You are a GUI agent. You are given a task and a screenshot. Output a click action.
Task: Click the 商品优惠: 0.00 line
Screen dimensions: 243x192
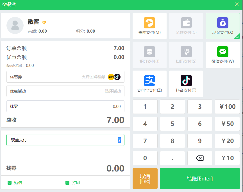(20, 65)
